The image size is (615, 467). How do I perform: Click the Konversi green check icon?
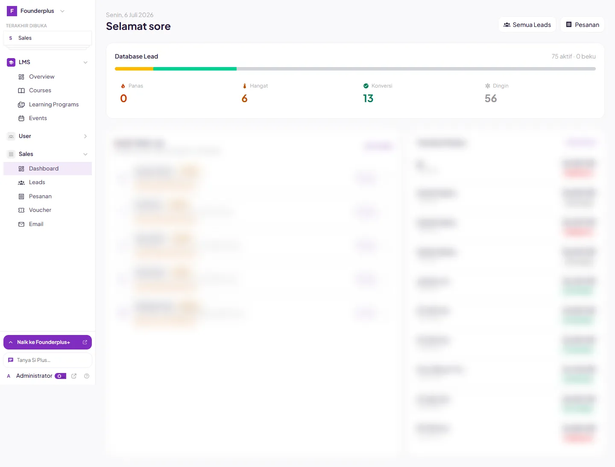click(x=366, y=86)
